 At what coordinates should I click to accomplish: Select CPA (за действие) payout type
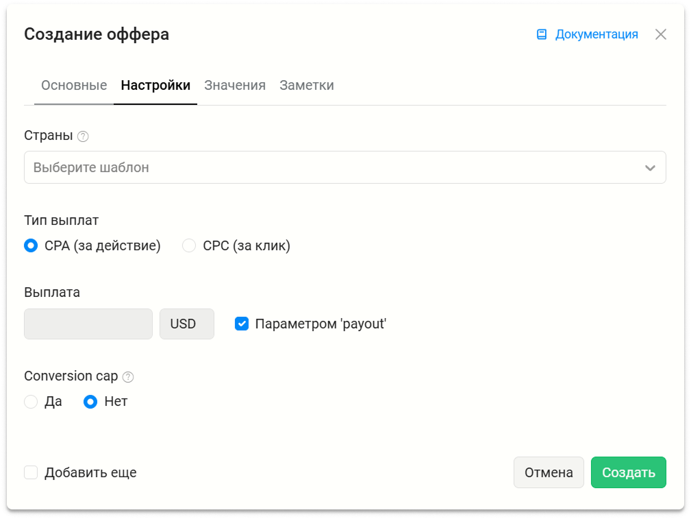(x=31, y=245)
